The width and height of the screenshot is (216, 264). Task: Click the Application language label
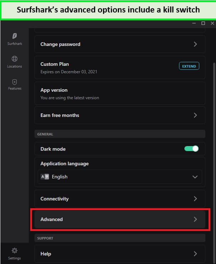pos(64,164)
